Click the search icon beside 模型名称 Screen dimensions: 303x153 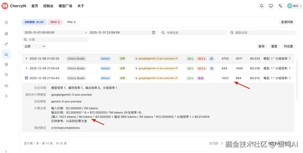coord(232,33)
